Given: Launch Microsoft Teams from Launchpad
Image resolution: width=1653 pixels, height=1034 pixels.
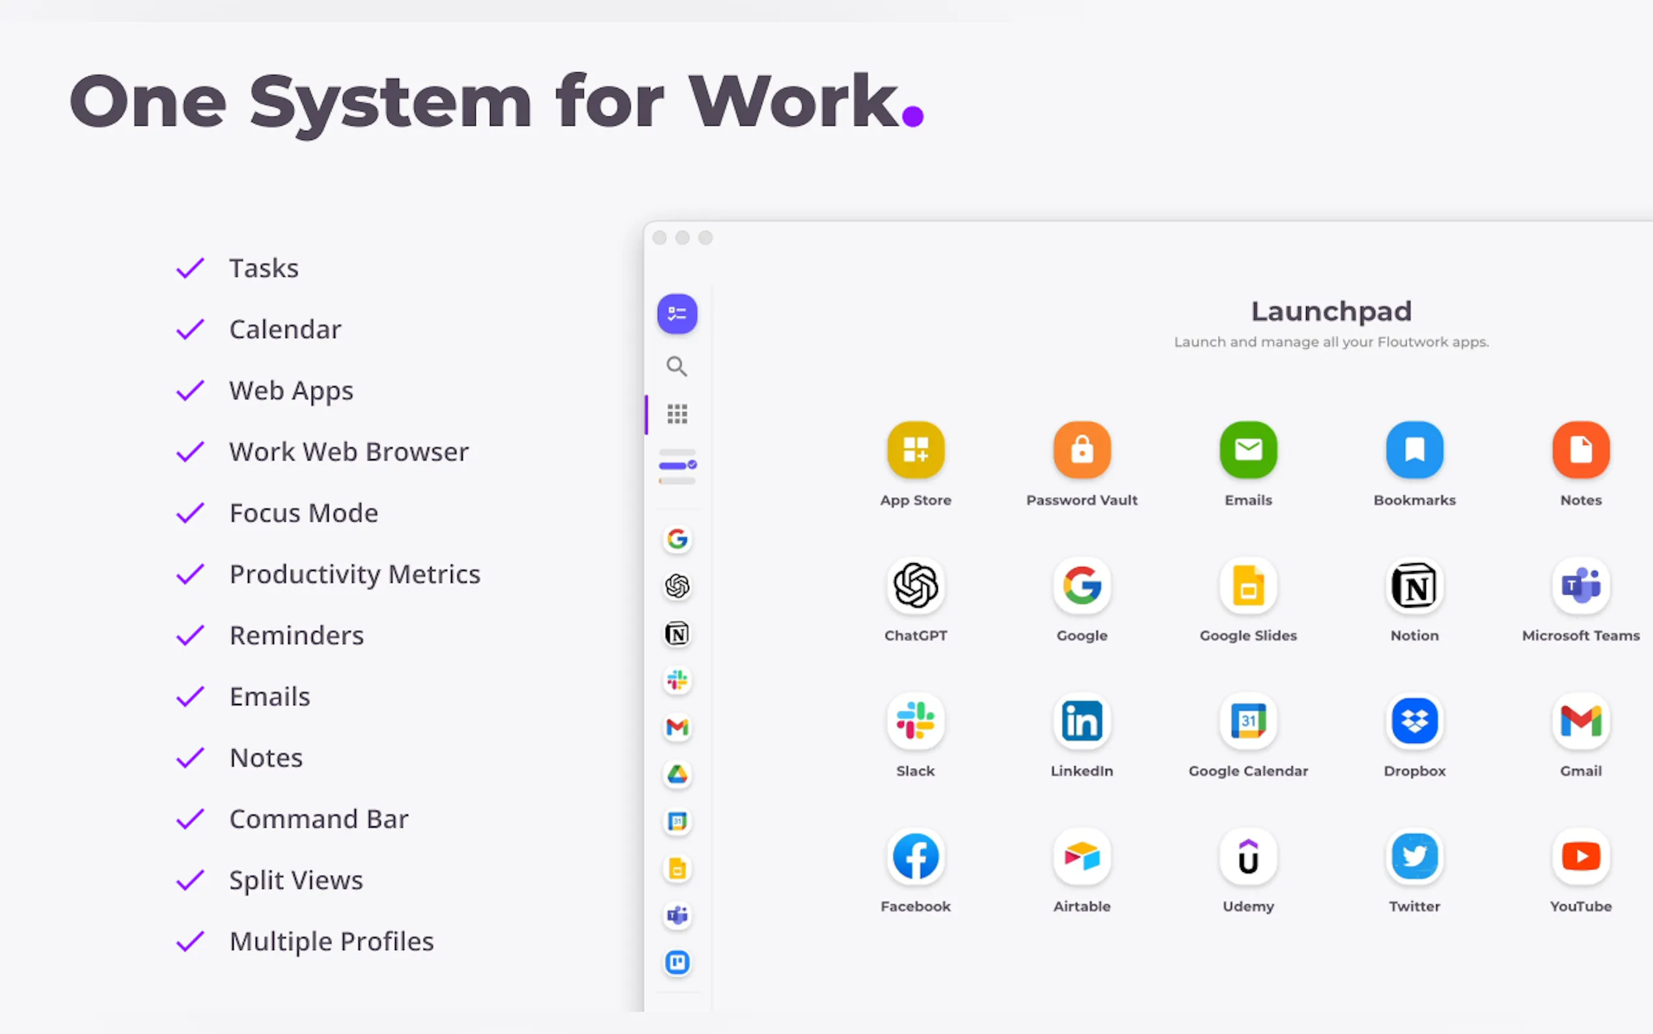Looking at the screenshot, I should (1580, 586).
